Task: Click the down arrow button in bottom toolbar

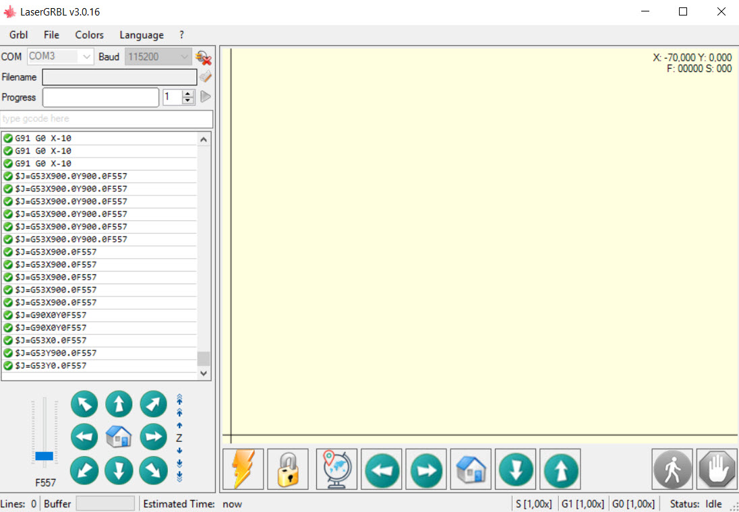Action: point(516,469)
